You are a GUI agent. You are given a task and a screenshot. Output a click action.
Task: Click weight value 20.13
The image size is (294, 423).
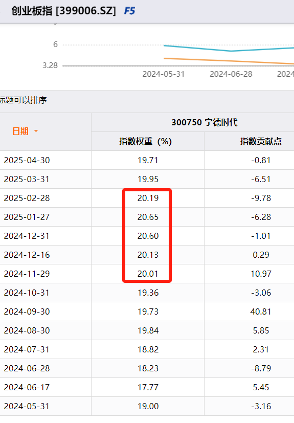click(148, 255)
